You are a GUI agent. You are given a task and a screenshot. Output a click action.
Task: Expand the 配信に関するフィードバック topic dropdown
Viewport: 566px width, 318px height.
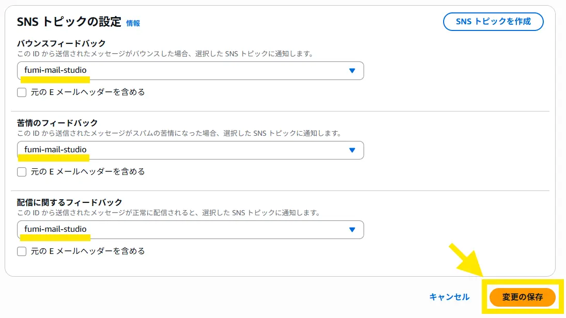190,230
